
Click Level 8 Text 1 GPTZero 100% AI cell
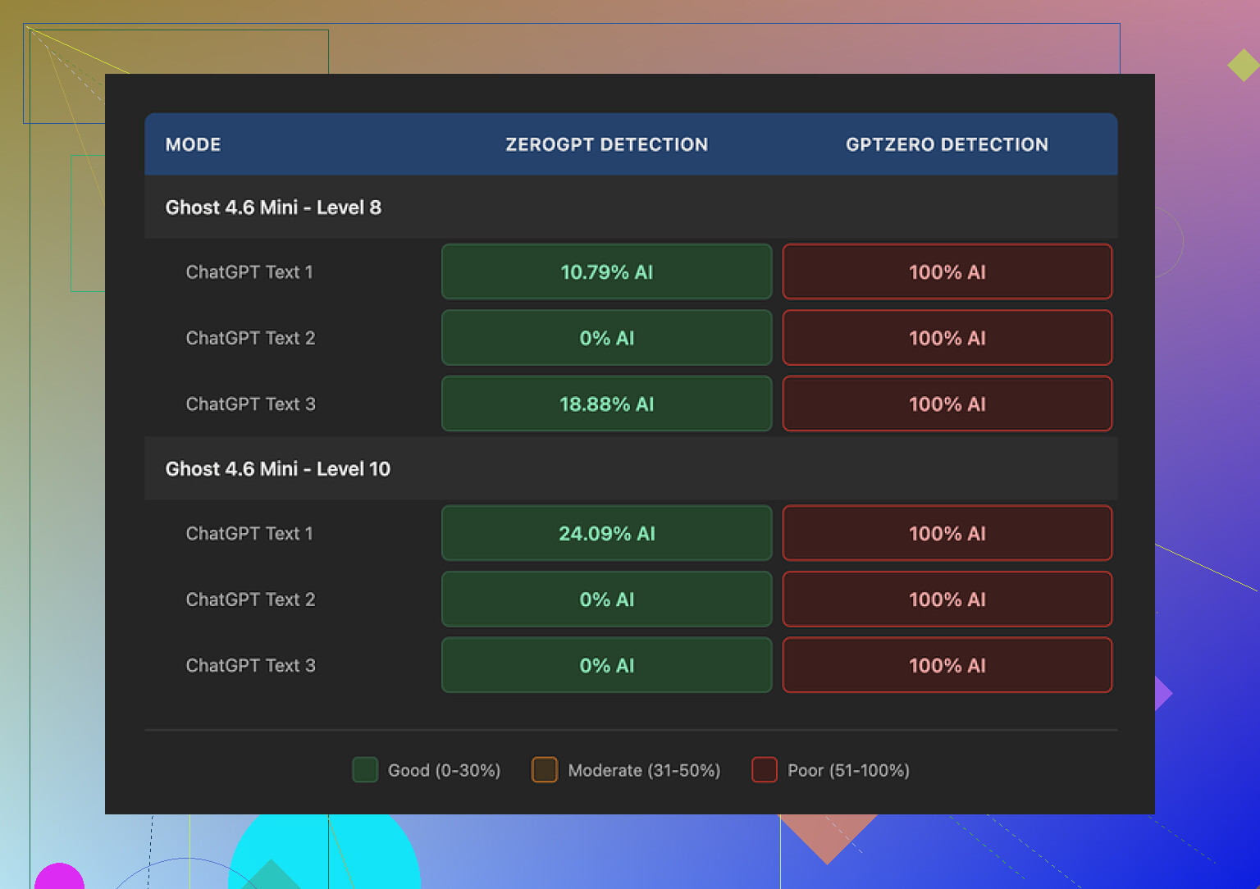click(x=947, y=272)
